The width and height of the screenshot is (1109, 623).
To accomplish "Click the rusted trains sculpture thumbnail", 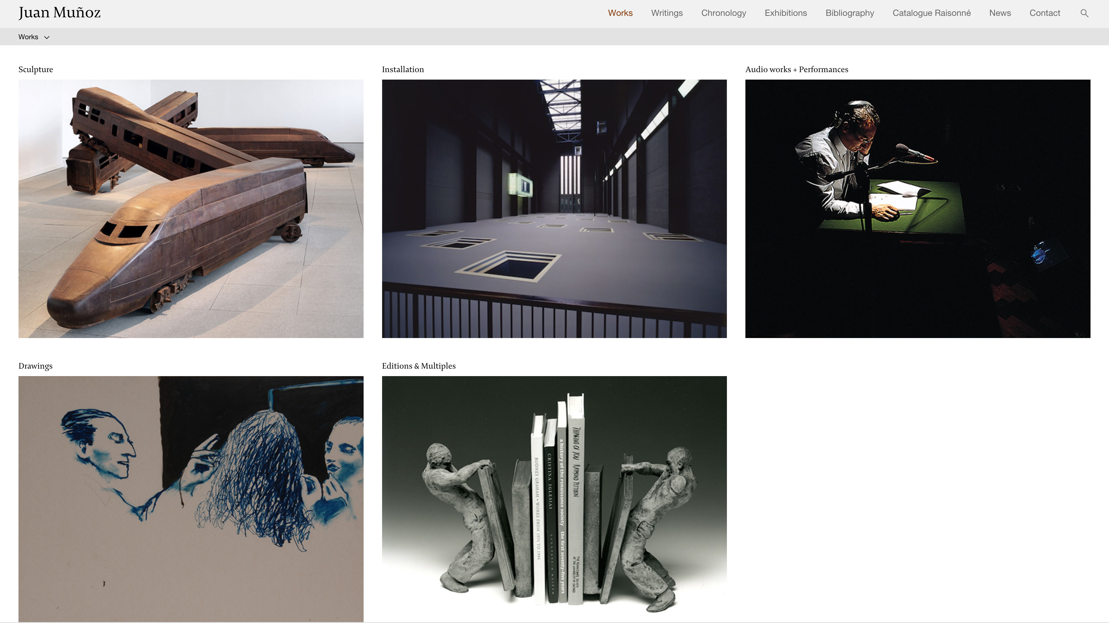I will 191,209.
